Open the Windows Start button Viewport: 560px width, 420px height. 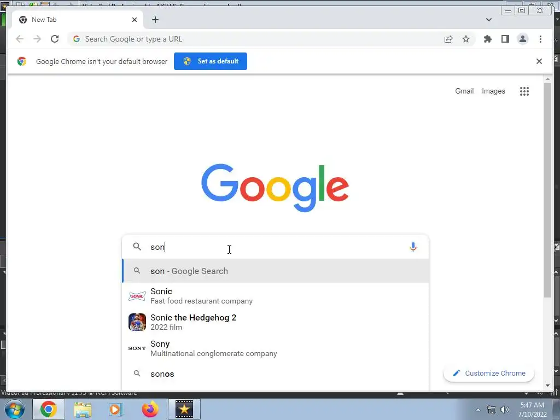tap(14, 409)
